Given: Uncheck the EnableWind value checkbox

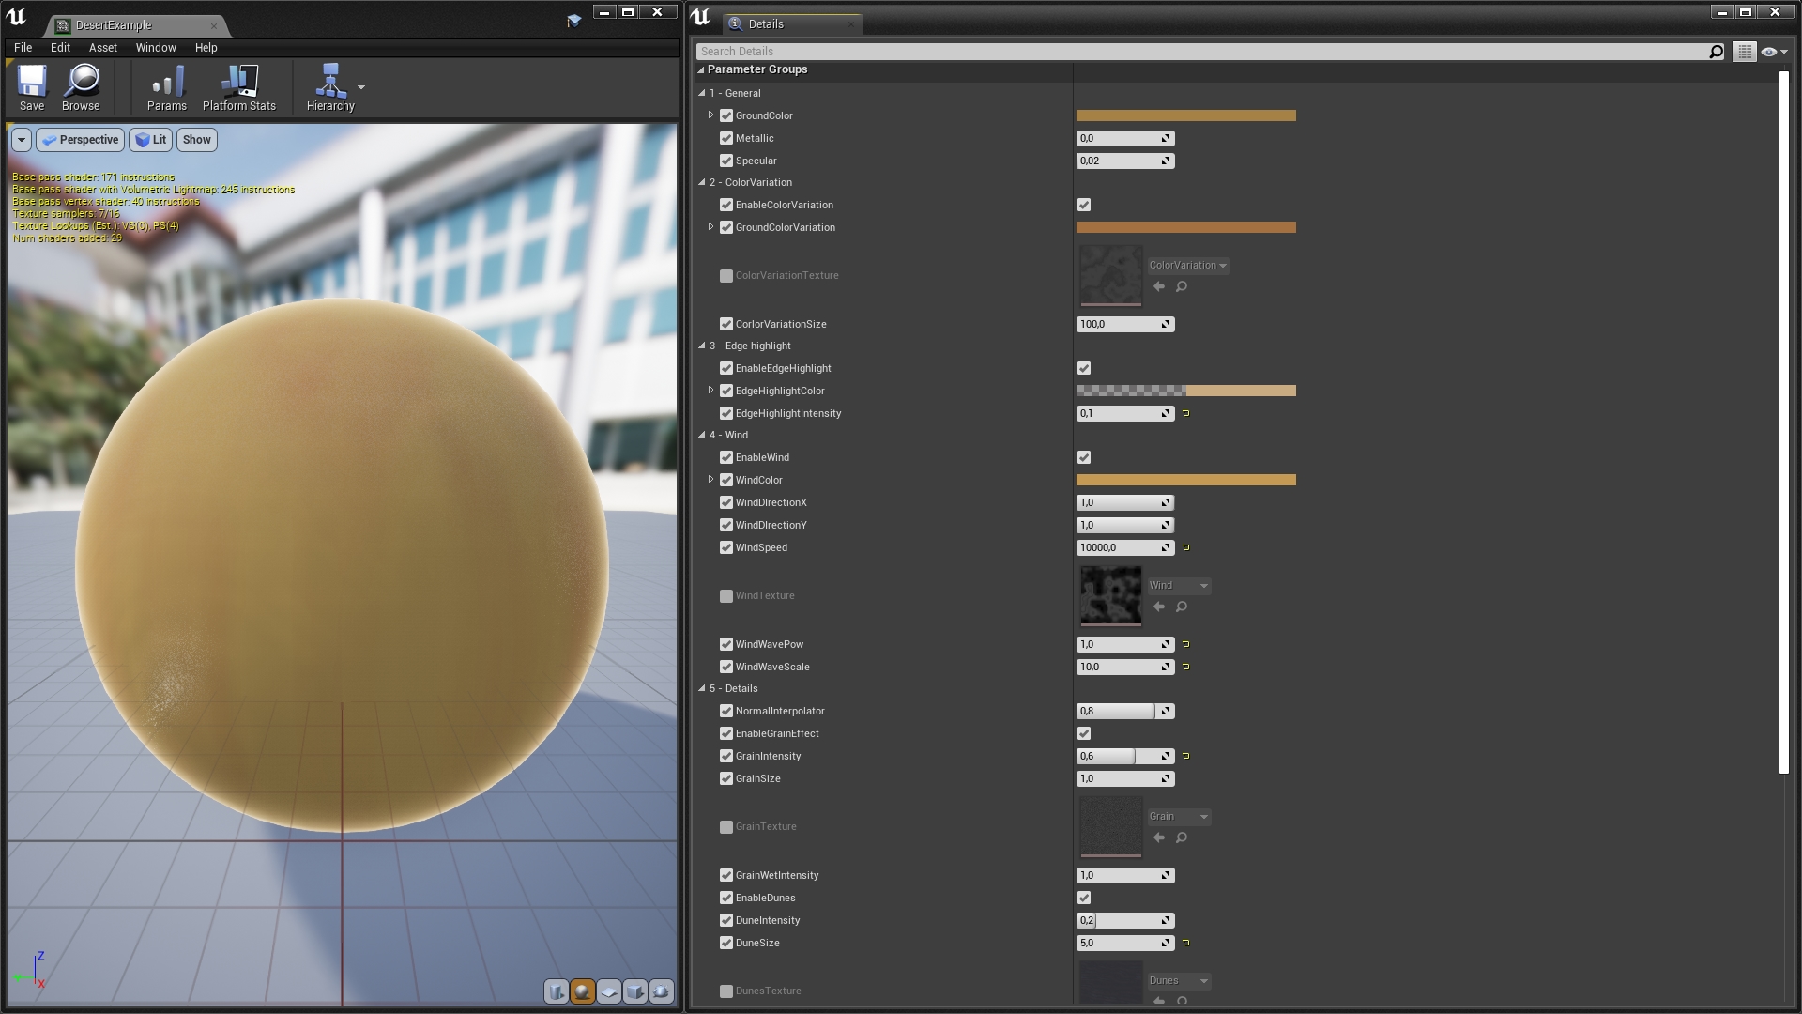Looking at the screenshot, I should click(x=1084, y=457).
